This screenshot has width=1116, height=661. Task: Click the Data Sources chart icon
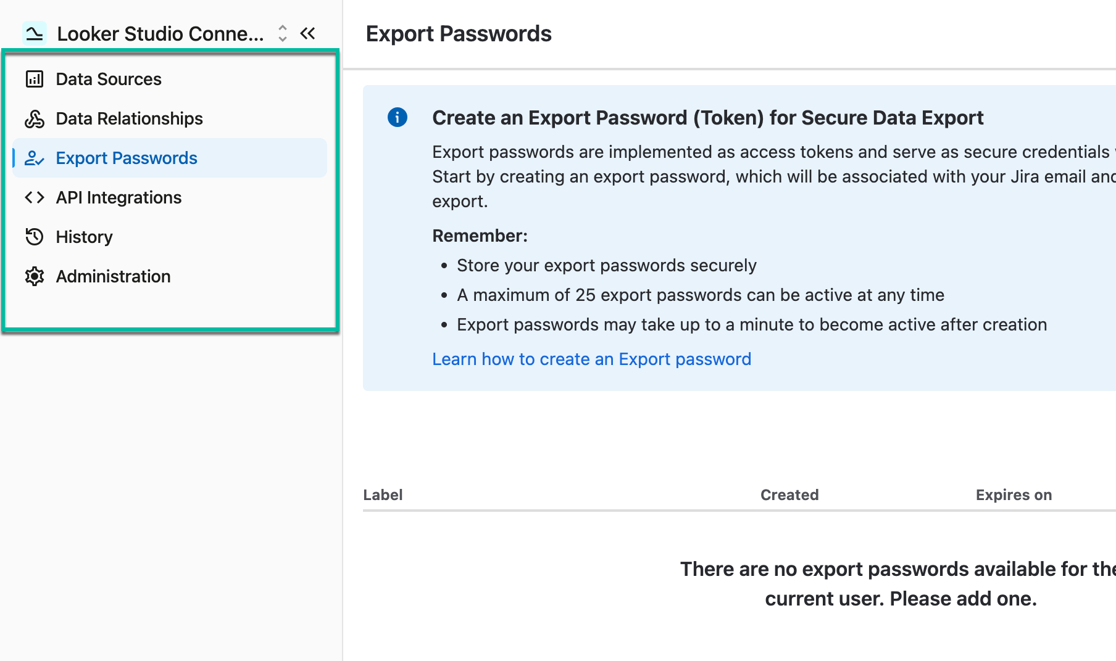(35, 79)
